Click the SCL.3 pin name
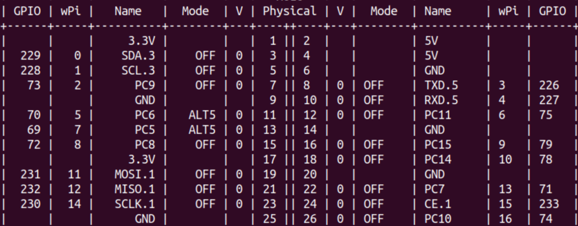The width and height of the screenshot is (578, 226). tap(138, 71)
